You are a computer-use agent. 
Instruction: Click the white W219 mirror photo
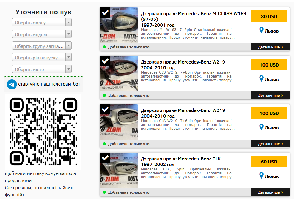click(x=119, y=122)
